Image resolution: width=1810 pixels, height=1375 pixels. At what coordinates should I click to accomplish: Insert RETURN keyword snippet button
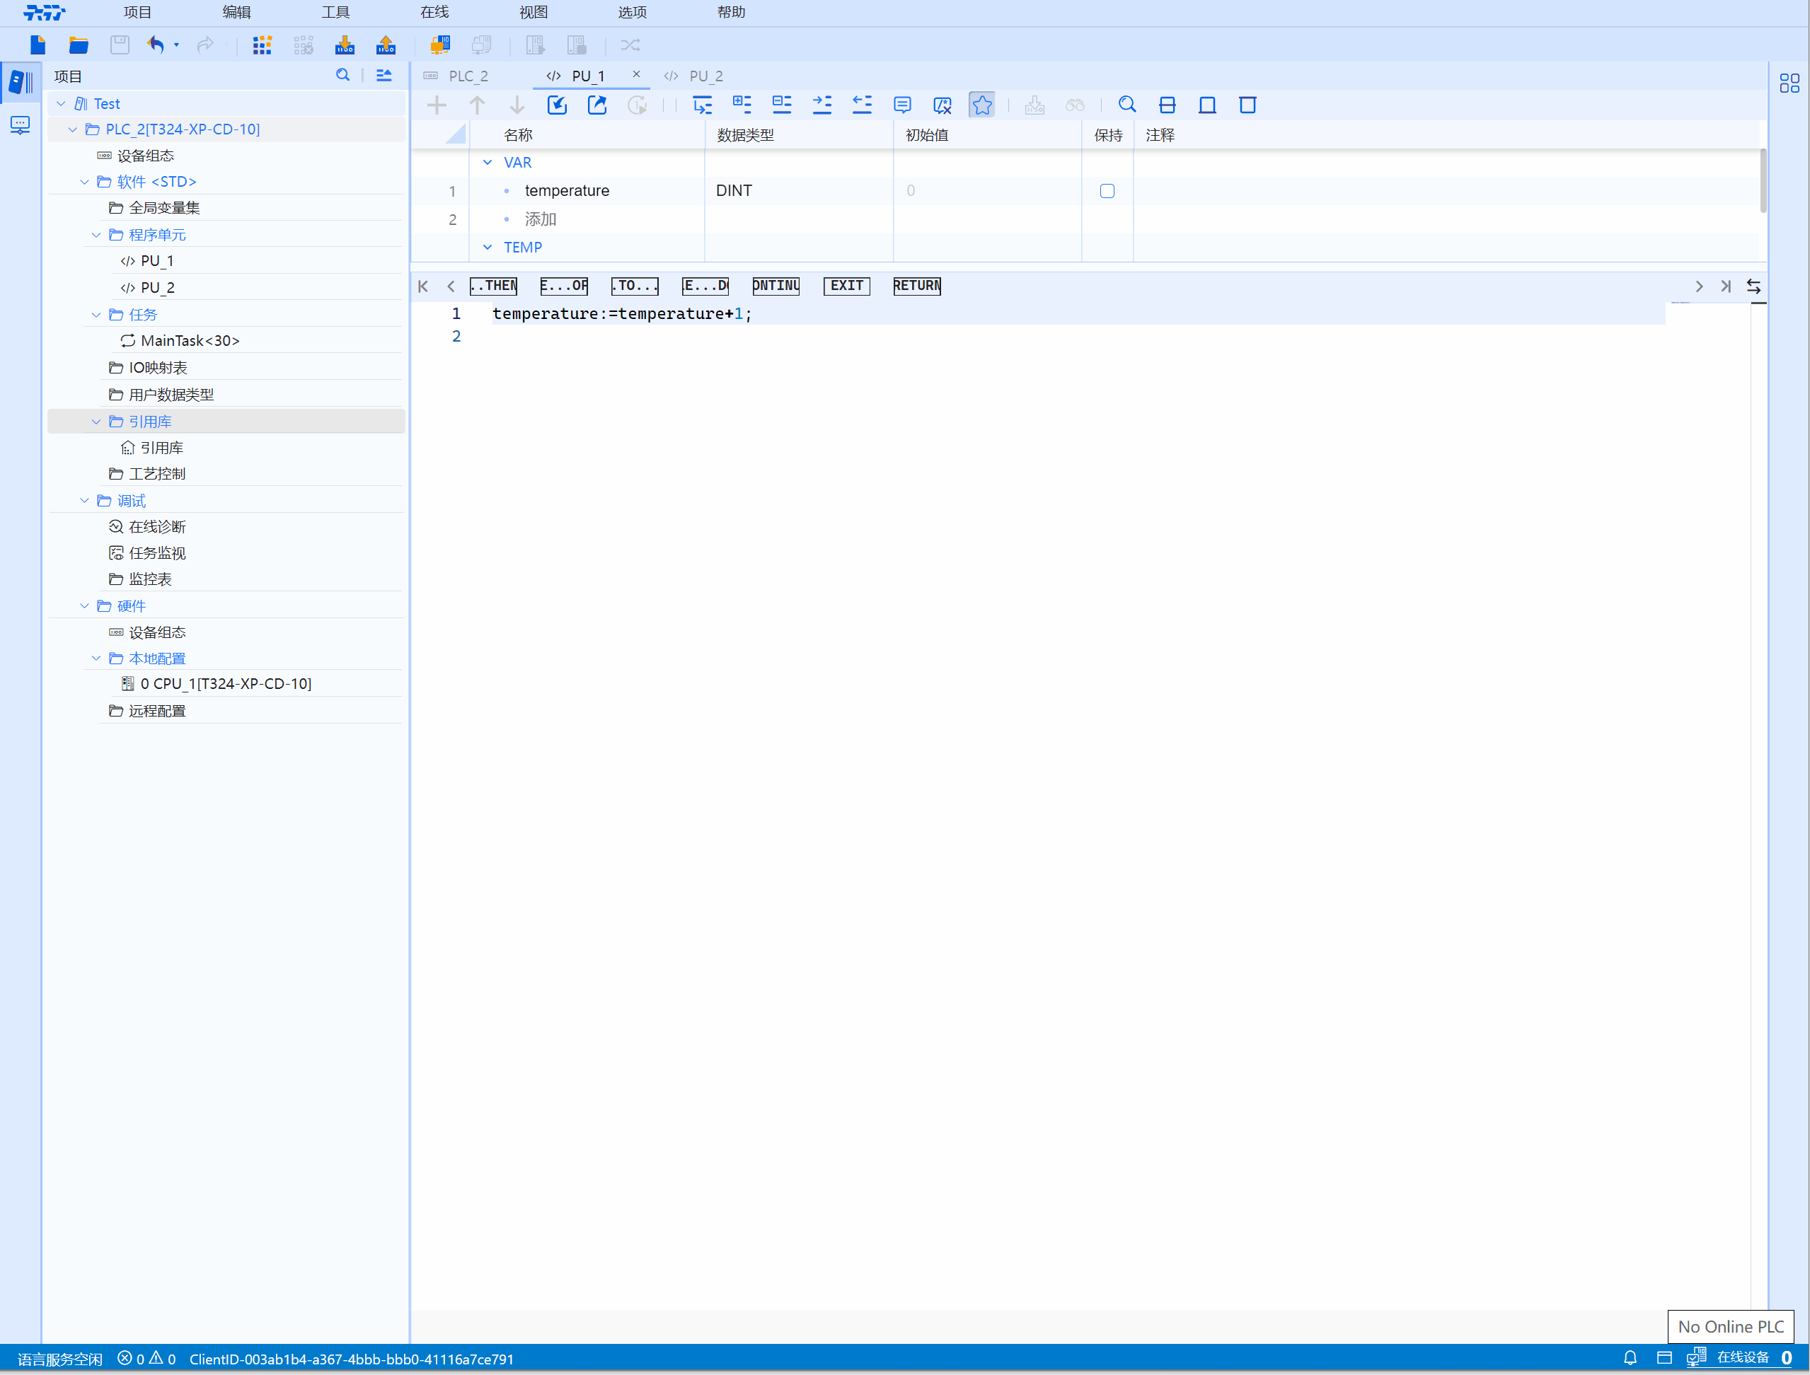[x=916, y=286]
